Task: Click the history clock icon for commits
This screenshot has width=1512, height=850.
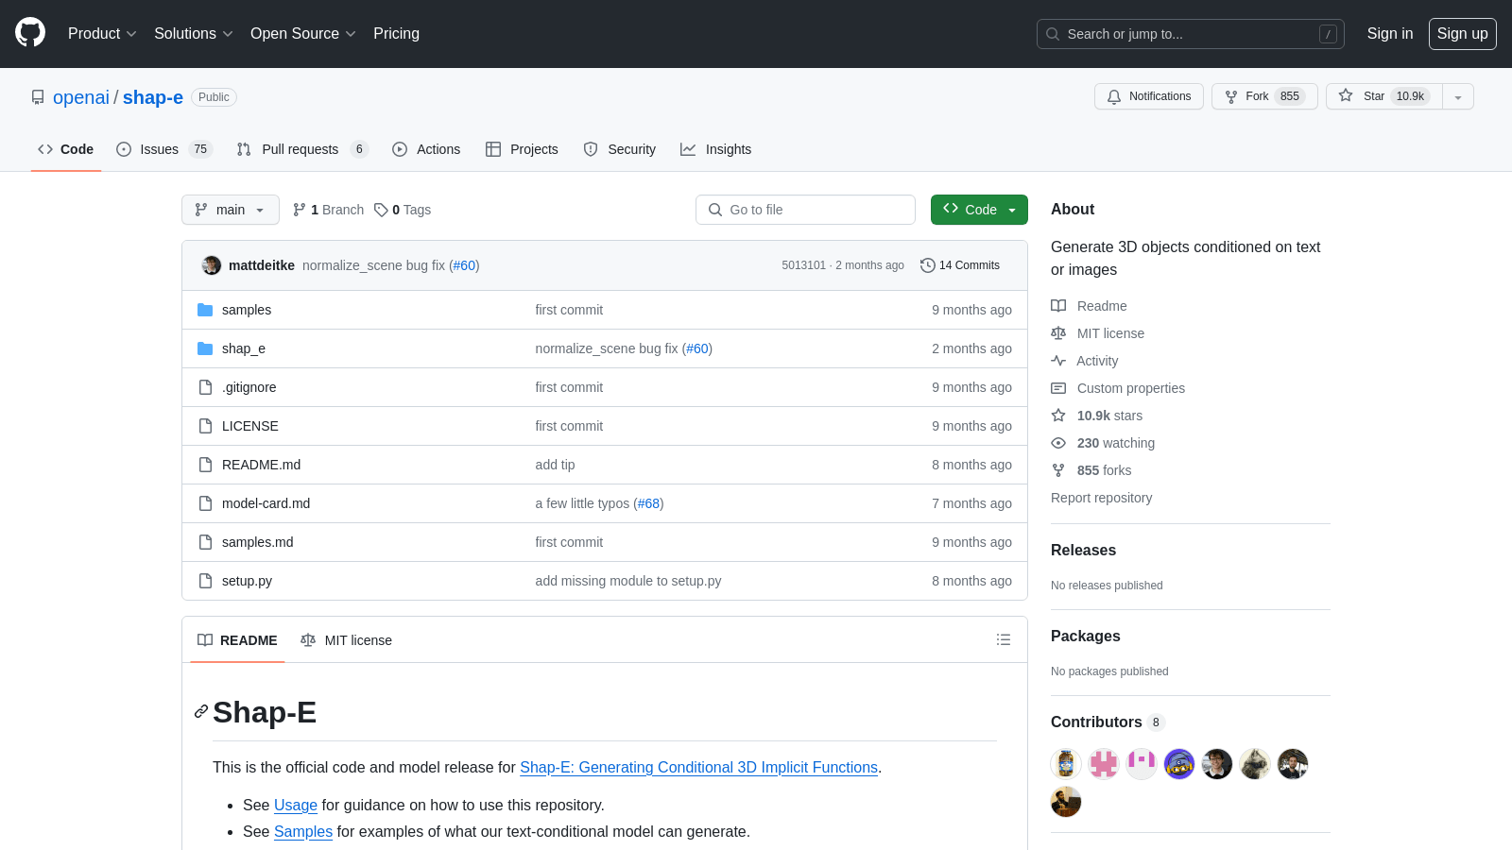Action: click(928, 265)
